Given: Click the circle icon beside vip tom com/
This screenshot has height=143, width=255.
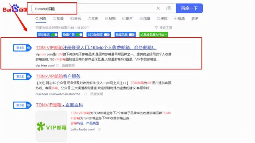Looking at the screenshot, I should click(x=57, y=66).
